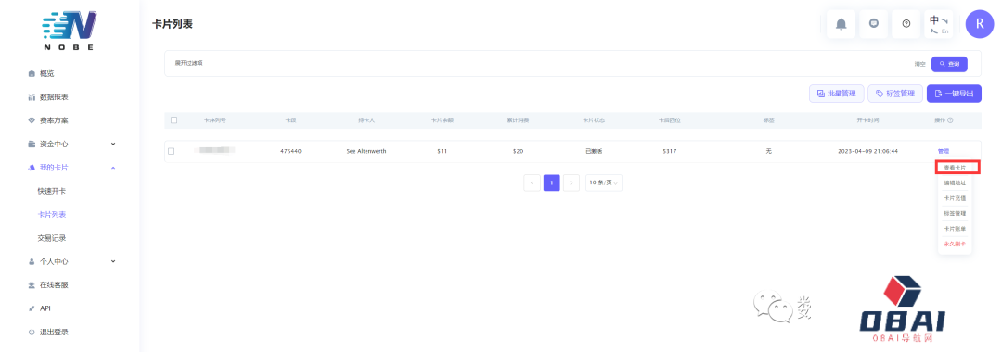Click the 一键导出 export button
The height and width of the screenshot is (352, 1002).
954,94
